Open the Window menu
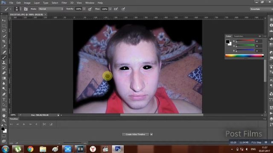 pyautogui.click(x=90, y=3)
